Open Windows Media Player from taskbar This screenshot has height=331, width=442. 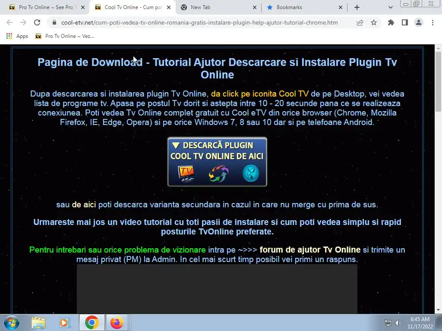click(65, 322)
